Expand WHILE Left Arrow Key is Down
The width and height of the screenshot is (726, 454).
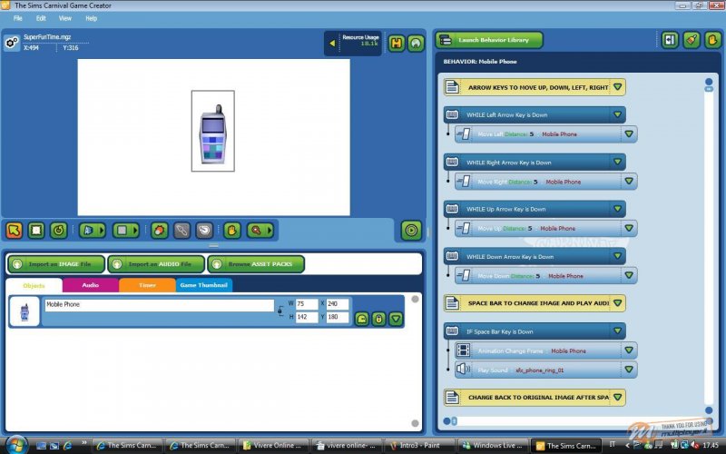[x=617, y=114]
